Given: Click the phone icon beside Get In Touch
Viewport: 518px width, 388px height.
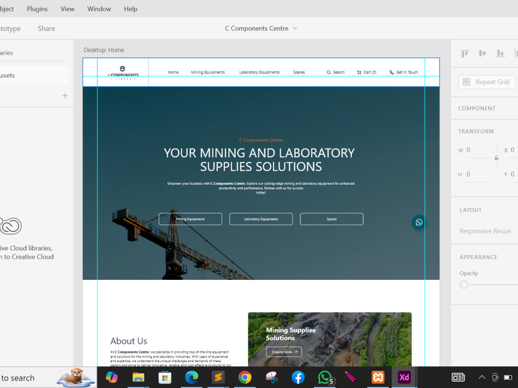Looking at the screenshot, I should [x=392, y=72].
